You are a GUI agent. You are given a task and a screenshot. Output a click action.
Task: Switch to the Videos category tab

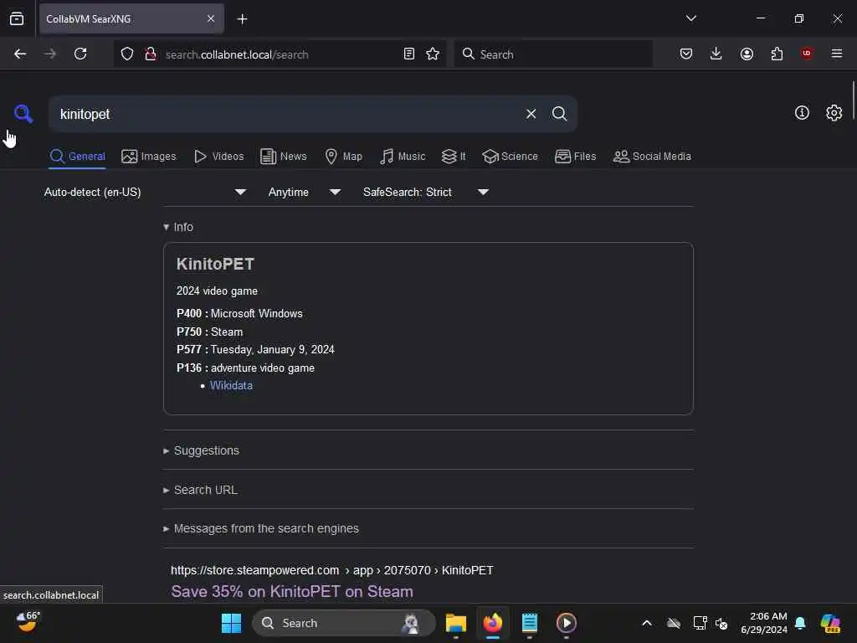click(x=219, y=157)
